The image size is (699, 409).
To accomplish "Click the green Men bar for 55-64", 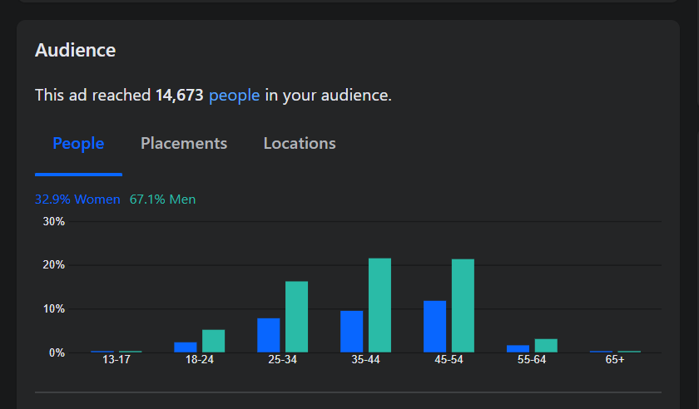I will [547, 345].
